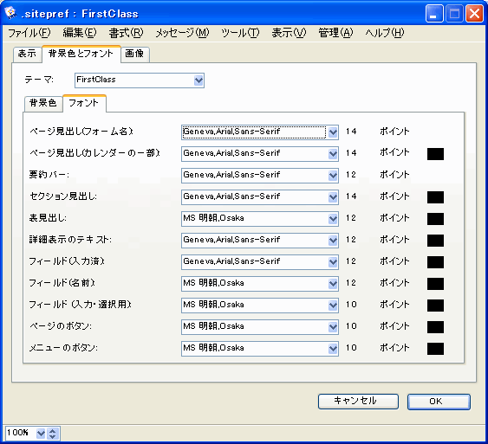Switch to the 背景色 sub-tab
Viewport: 488px width, 444px height.
(43, 103)
